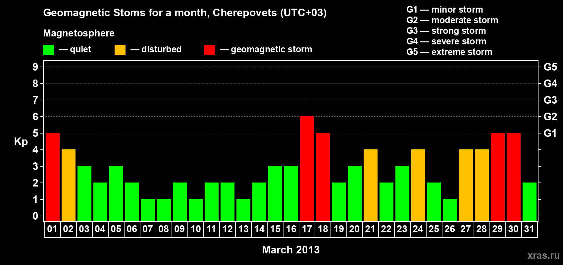Click date label 01 on the axis
The image size is (563, 265).
coord(52,229)
